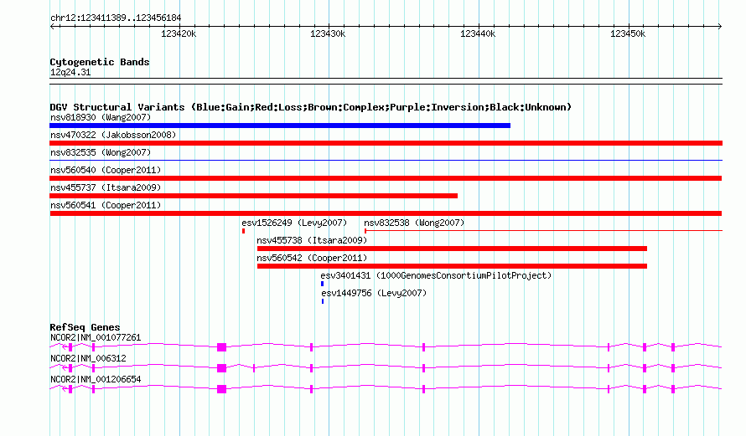Click the chr12:123411389..123456184 coordinates label
The image size is (746, 436).
(116, 18)
